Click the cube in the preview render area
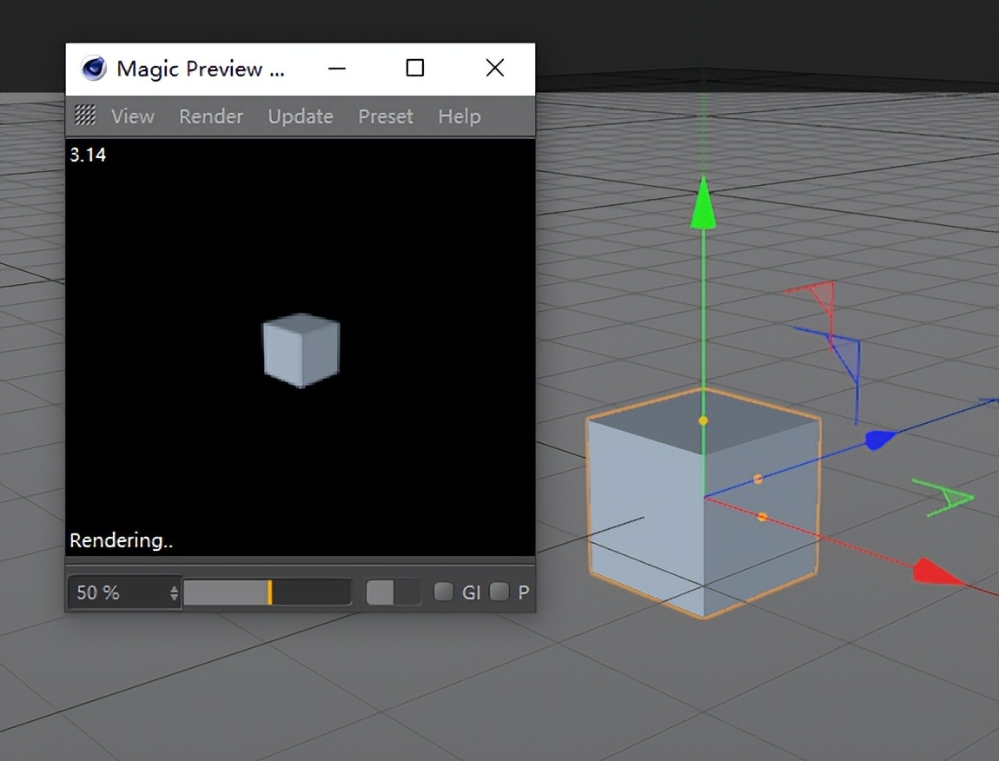The height and width of the screenshot is (761, 999). 301,348
